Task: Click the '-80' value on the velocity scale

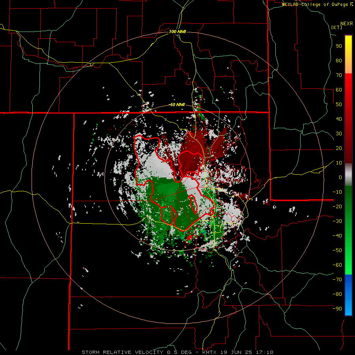Action: pyautogui.click(x=337, y=294)
